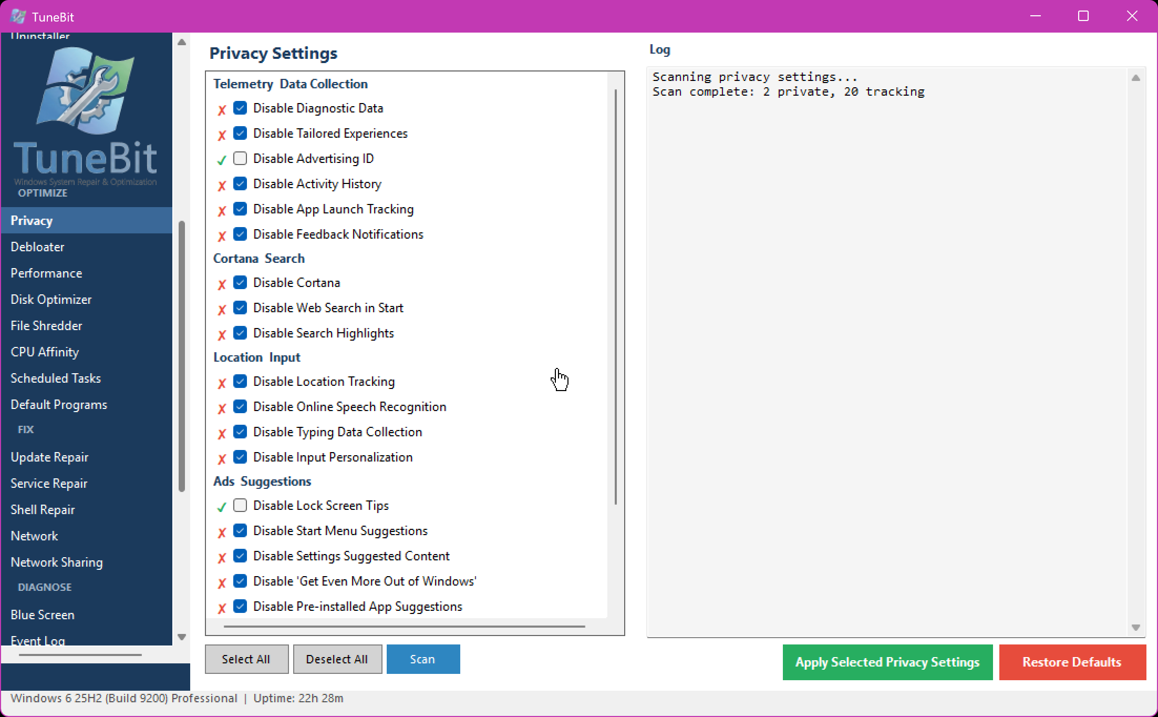Toggle Disable Feedback Notifications checkbox

pos(240,234)
